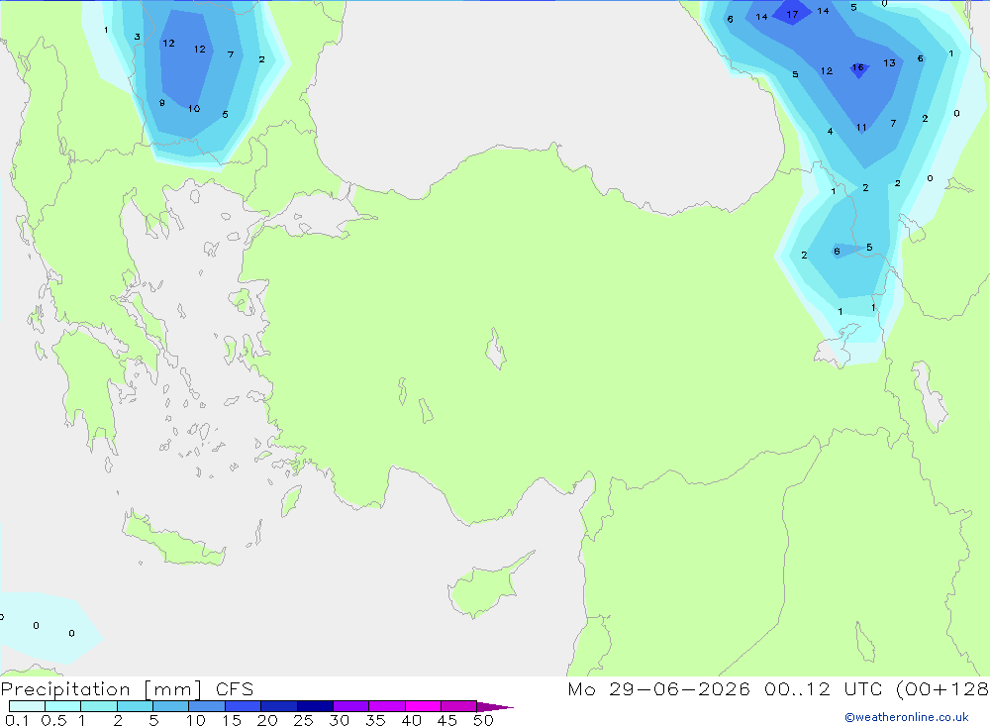Choose the 15–20 mm legend color box

[243, 706]
